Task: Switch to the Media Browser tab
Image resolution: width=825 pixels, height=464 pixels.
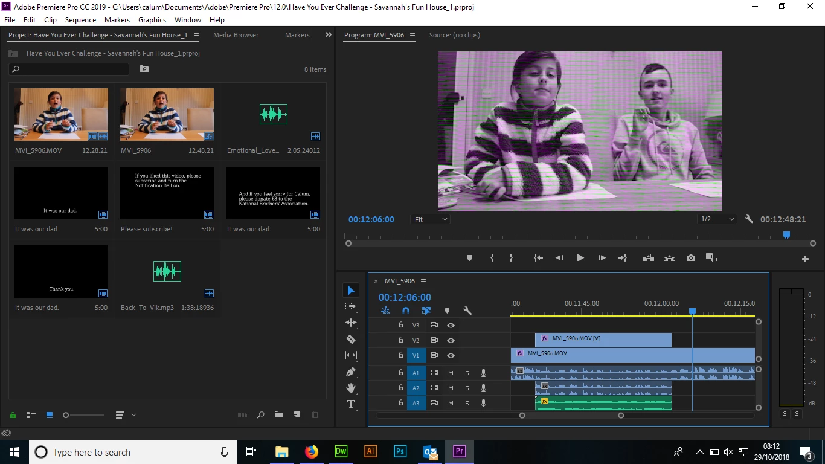Action: click(x=236, y=35)
